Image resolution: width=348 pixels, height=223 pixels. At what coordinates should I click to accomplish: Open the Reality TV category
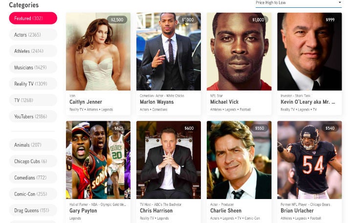click(x=33, y=84)
